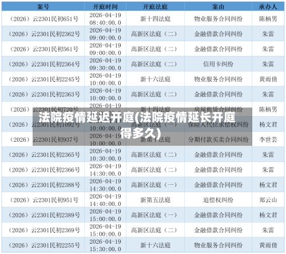Select case number 云2301民初2388号
286x254 pixels.
[x=44, y=185]
